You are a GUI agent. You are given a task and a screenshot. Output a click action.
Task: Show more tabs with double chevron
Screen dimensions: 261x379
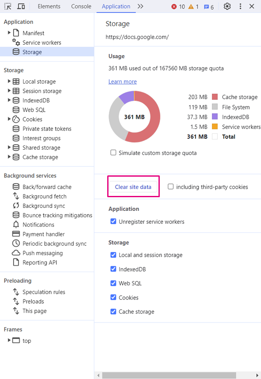click(x=141, y=6)
